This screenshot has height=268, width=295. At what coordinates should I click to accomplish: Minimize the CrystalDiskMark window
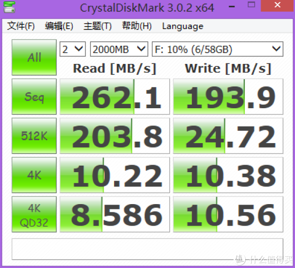(x=232, y=6)
